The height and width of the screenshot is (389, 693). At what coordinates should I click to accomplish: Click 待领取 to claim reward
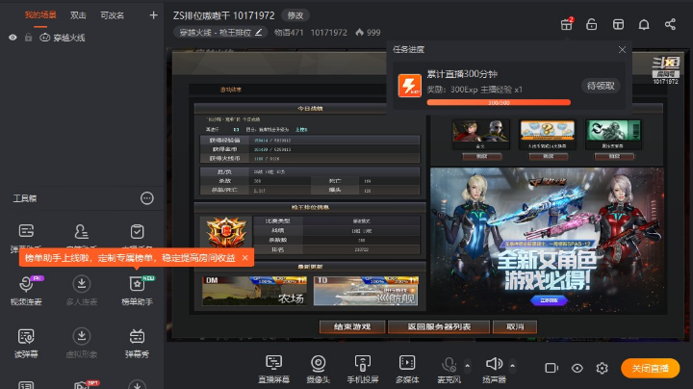pyautogui.click(x=601, y=86)
